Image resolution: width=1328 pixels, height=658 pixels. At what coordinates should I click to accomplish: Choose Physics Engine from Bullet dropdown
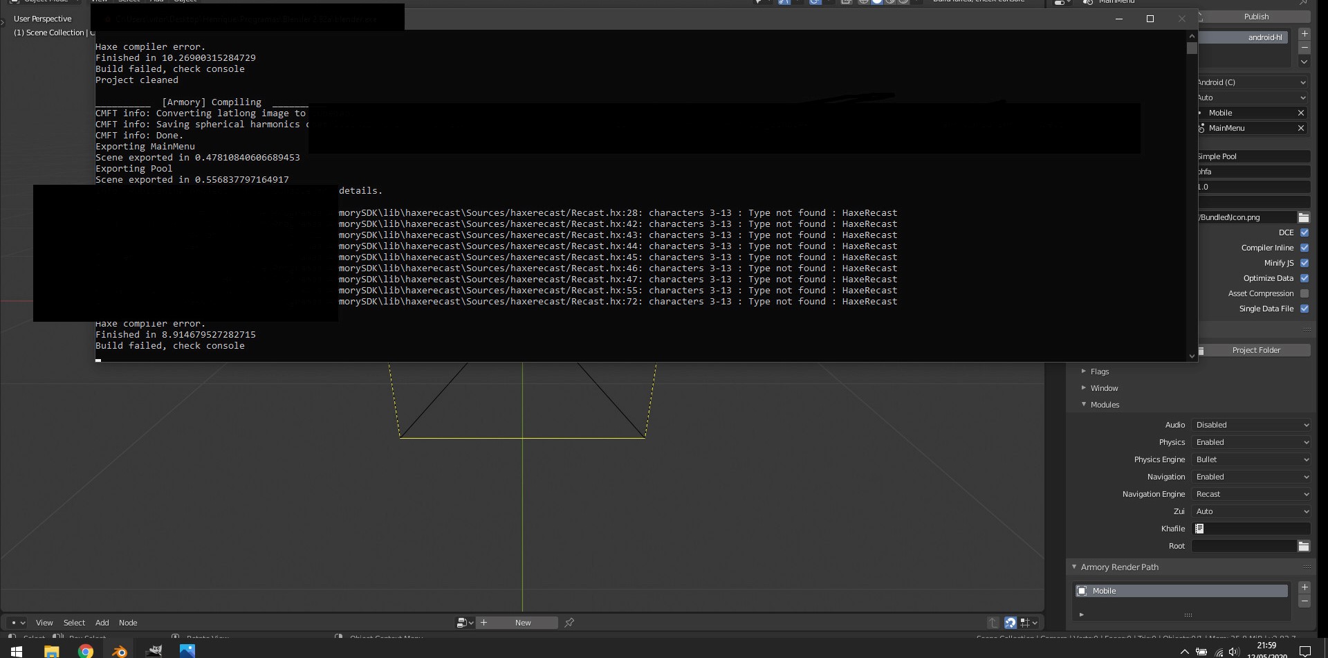[1251, 459]
